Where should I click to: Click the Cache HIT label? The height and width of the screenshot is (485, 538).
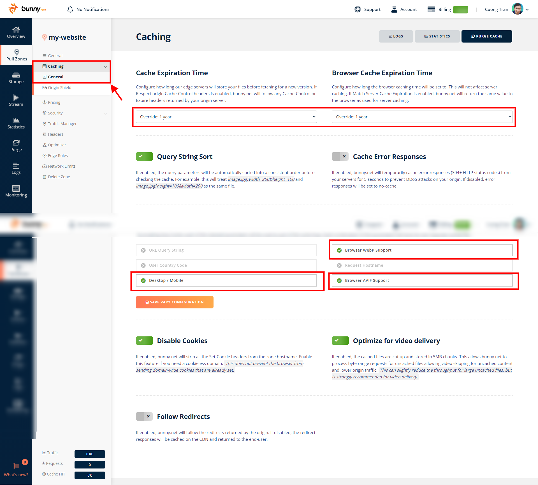click(56, 474)
